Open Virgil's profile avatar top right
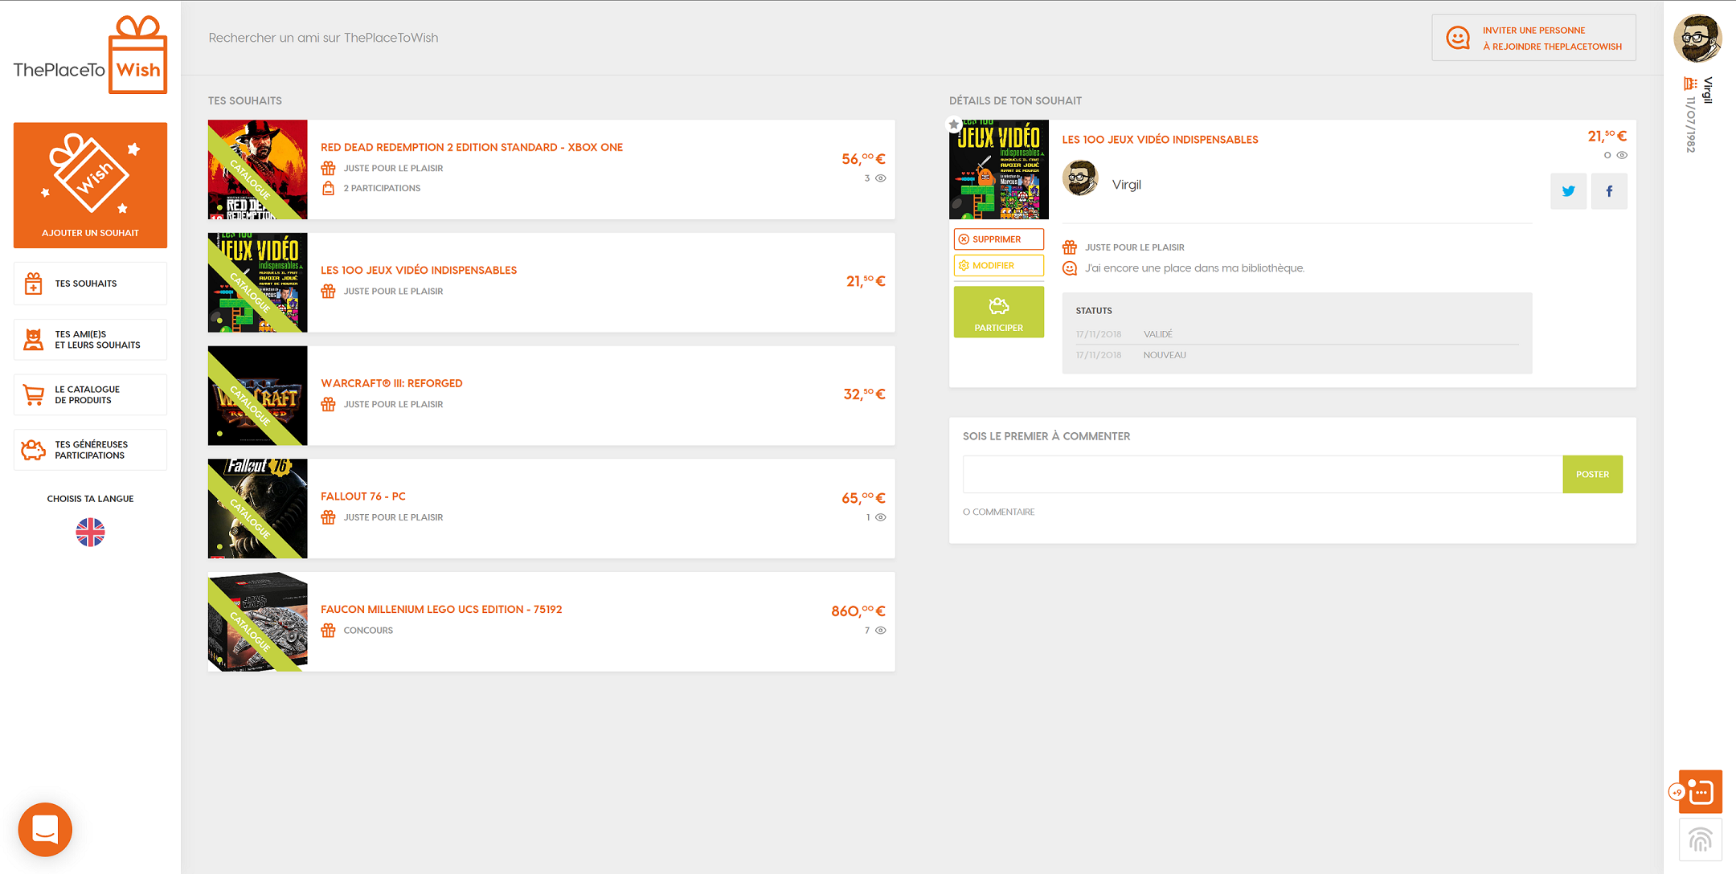1736x874 pixels. [x=1697, y=38]
